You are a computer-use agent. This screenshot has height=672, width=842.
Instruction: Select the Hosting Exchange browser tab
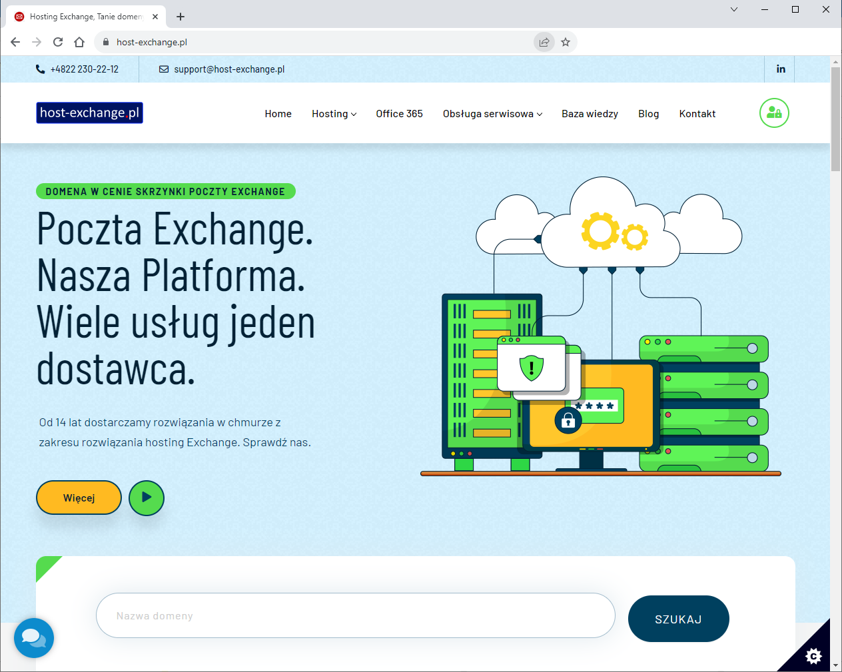coord(86,17)
